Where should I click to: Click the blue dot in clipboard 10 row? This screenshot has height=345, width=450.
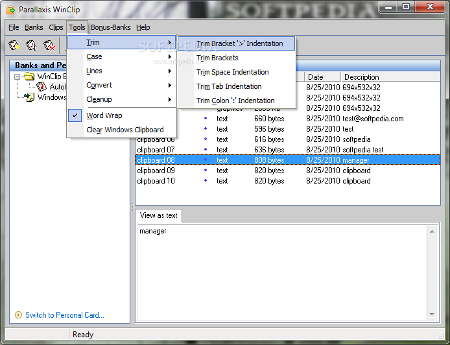tap(206, 180)
